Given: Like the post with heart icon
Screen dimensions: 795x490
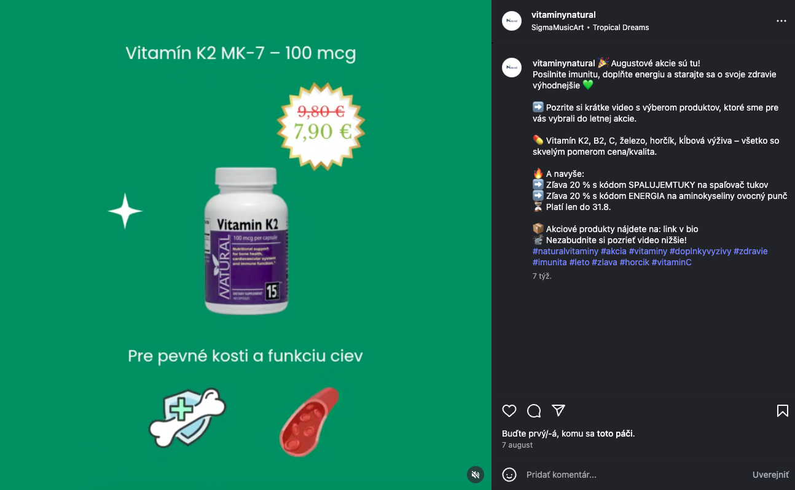Looking at the screenshot, I should coord(509,411).
